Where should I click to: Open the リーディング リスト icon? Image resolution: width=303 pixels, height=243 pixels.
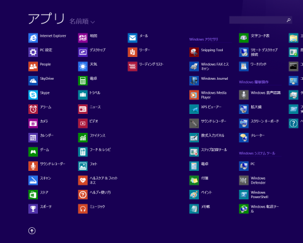point(133,66)
